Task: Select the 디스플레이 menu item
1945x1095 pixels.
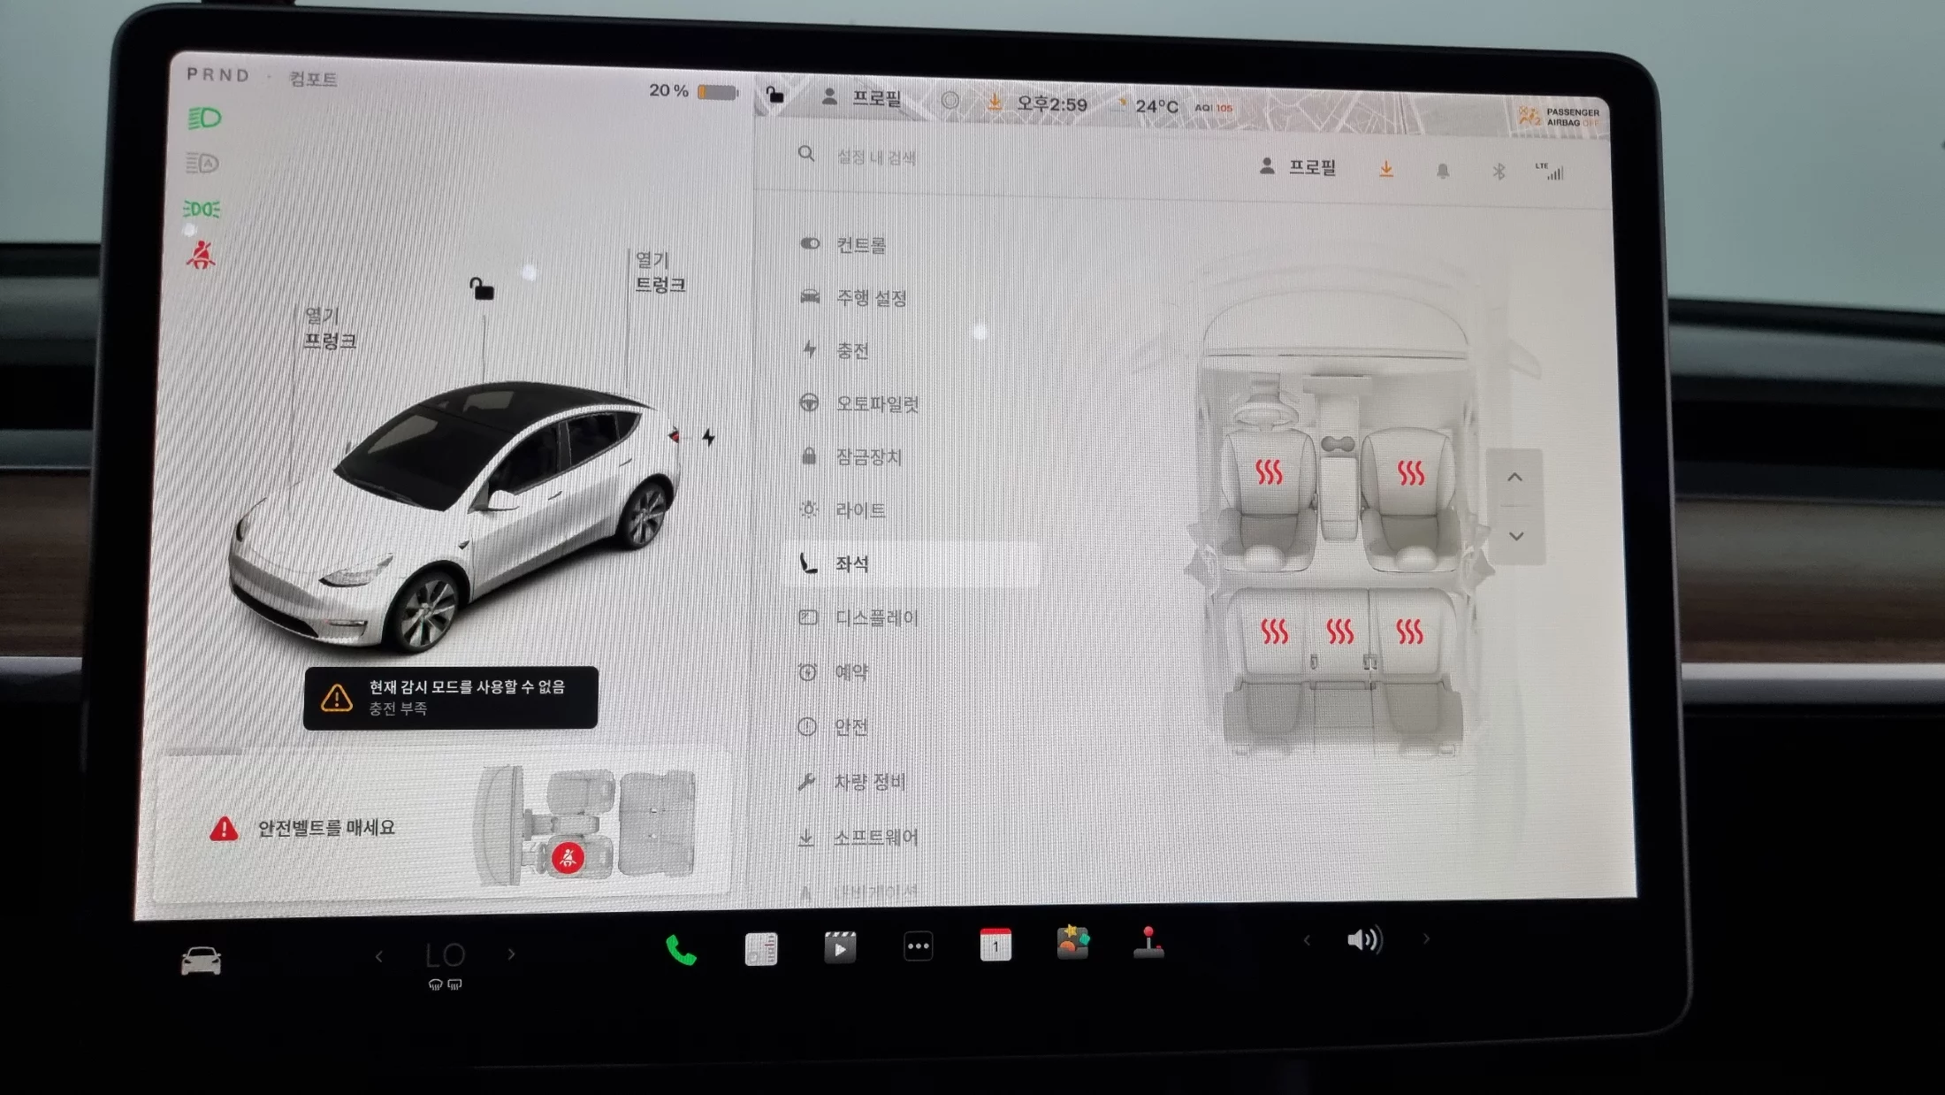Action: pyautogui.click(x=875, y=618)
